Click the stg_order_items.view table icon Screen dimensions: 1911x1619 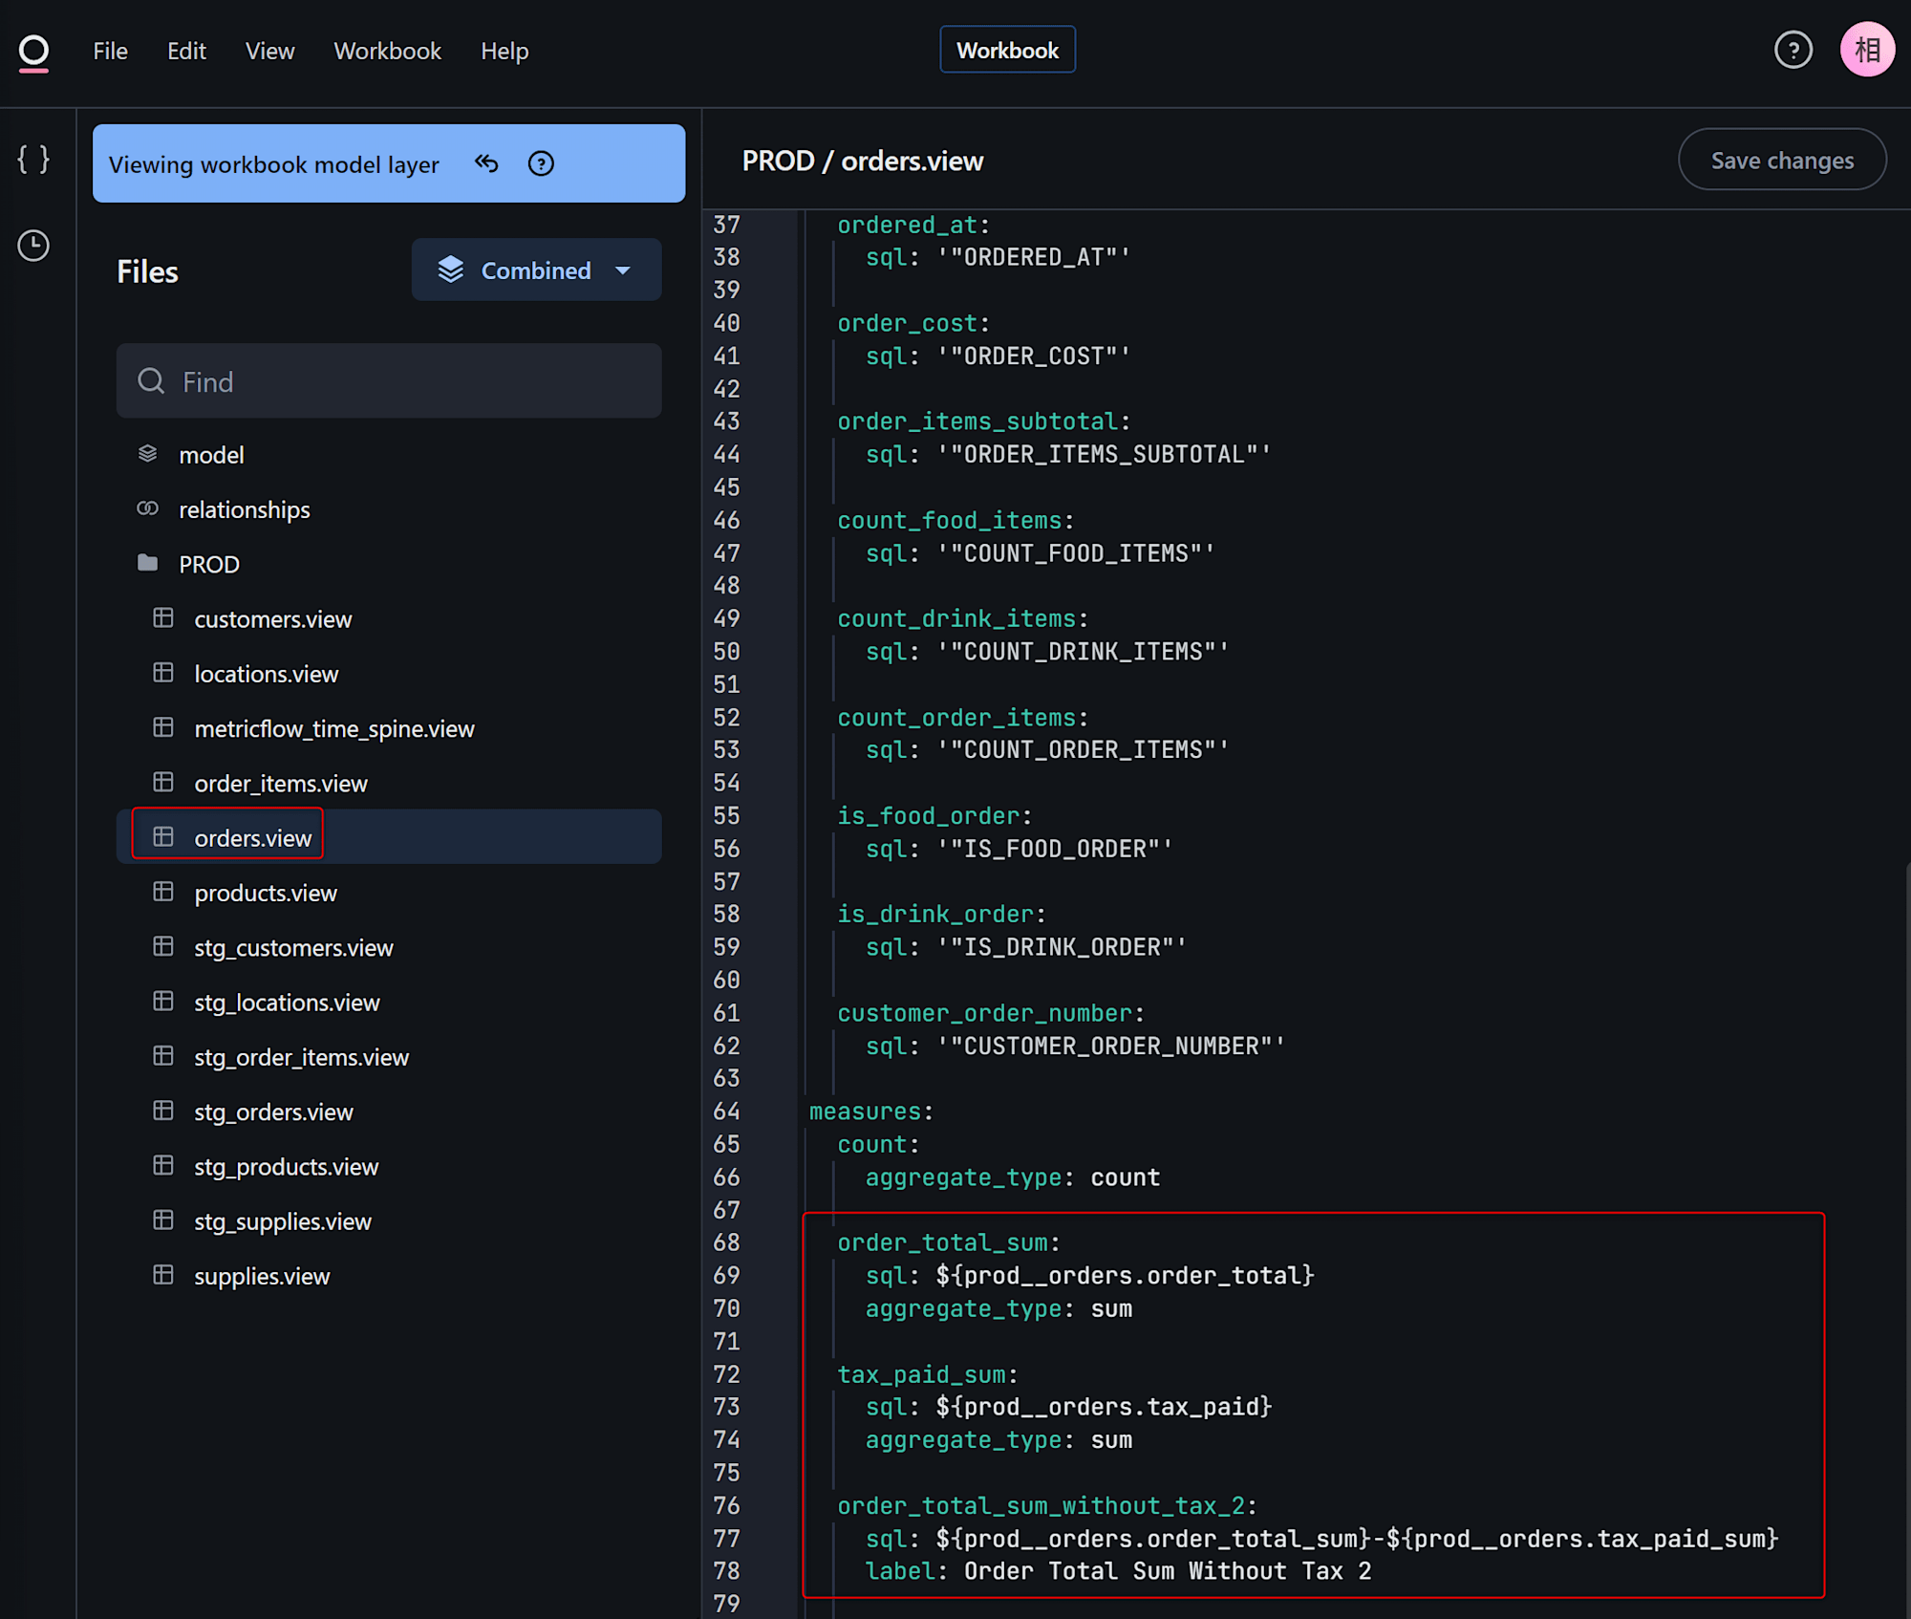(163, 1056)
